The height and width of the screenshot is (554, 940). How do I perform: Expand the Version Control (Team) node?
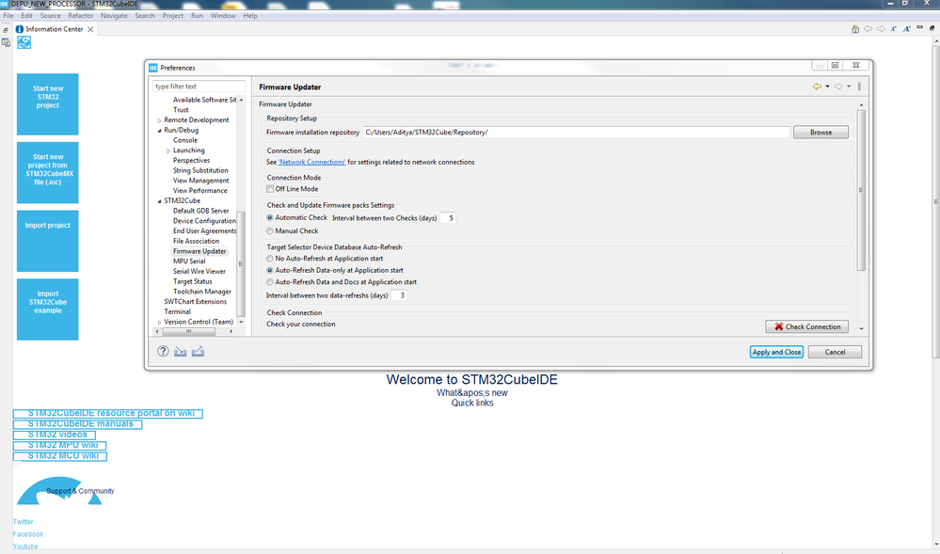(159, 323)
